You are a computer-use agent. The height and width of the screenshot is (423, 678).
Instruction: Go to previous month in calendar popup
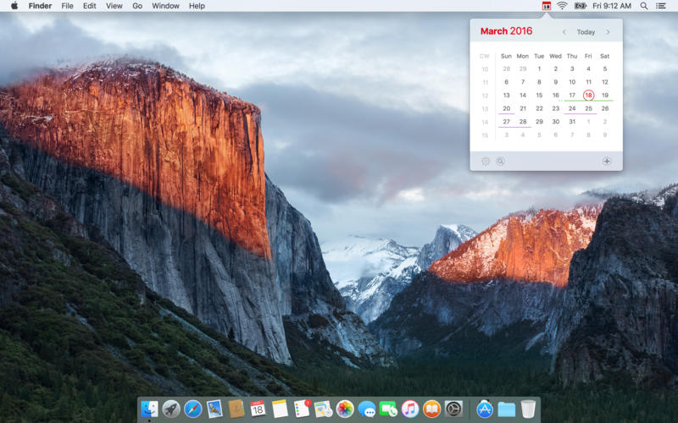coord(564,32)
